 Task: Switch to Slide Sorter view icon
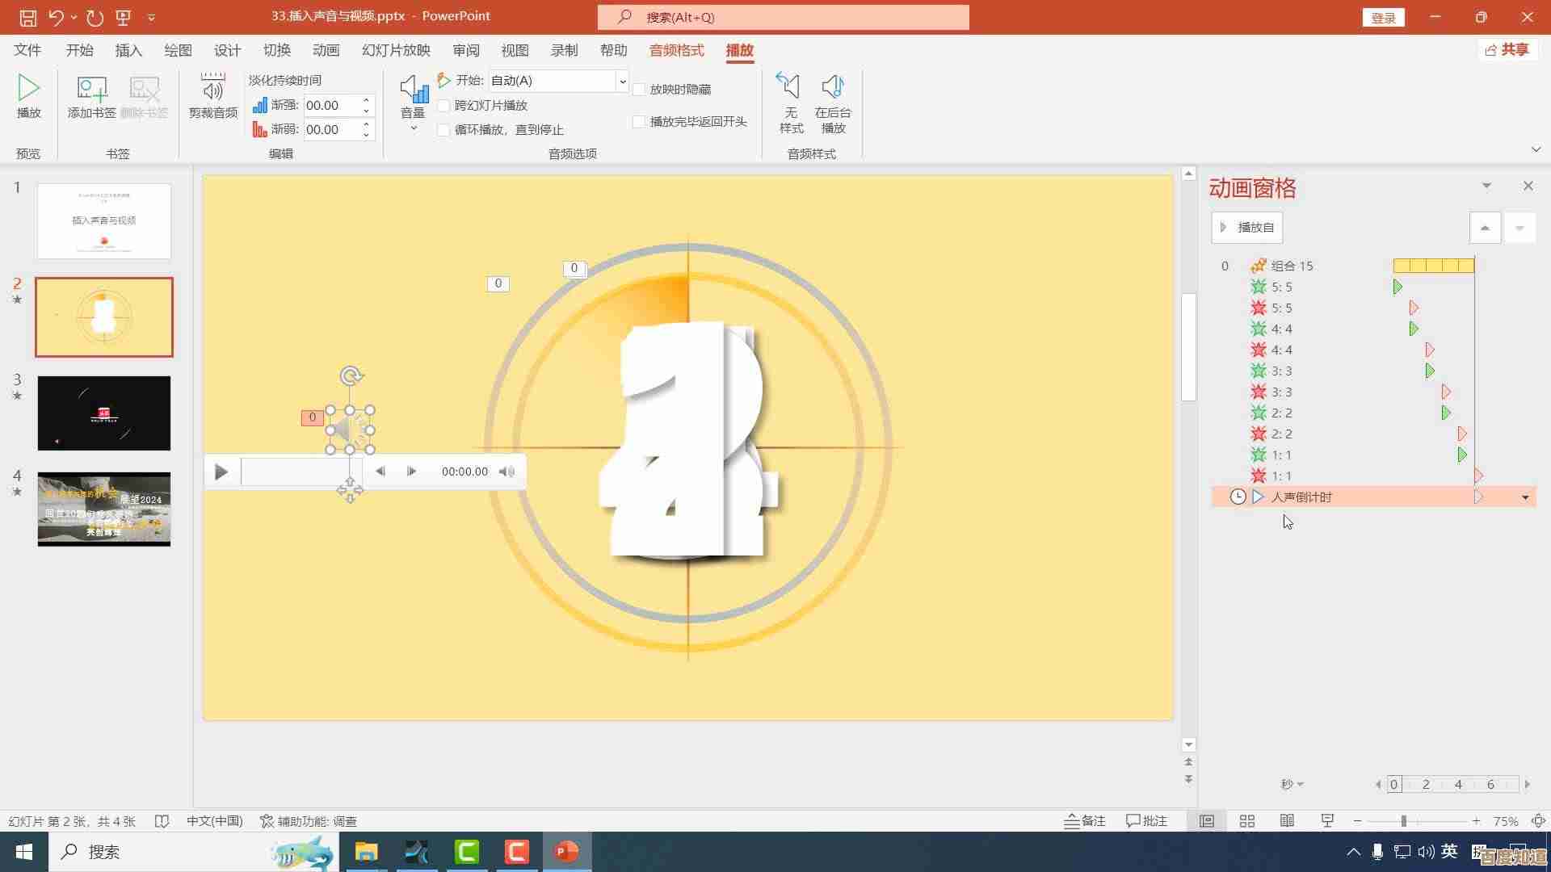click(x=1246, y=821)
